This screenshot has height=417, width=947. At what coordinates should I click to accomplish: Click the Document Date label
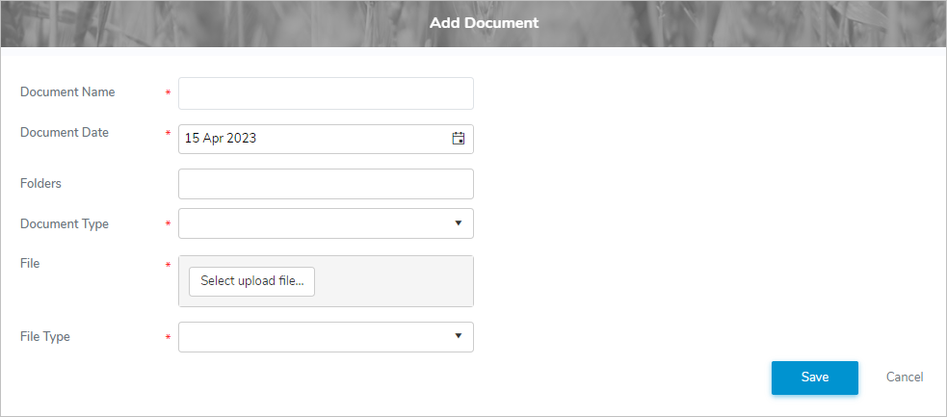(65, 133)
